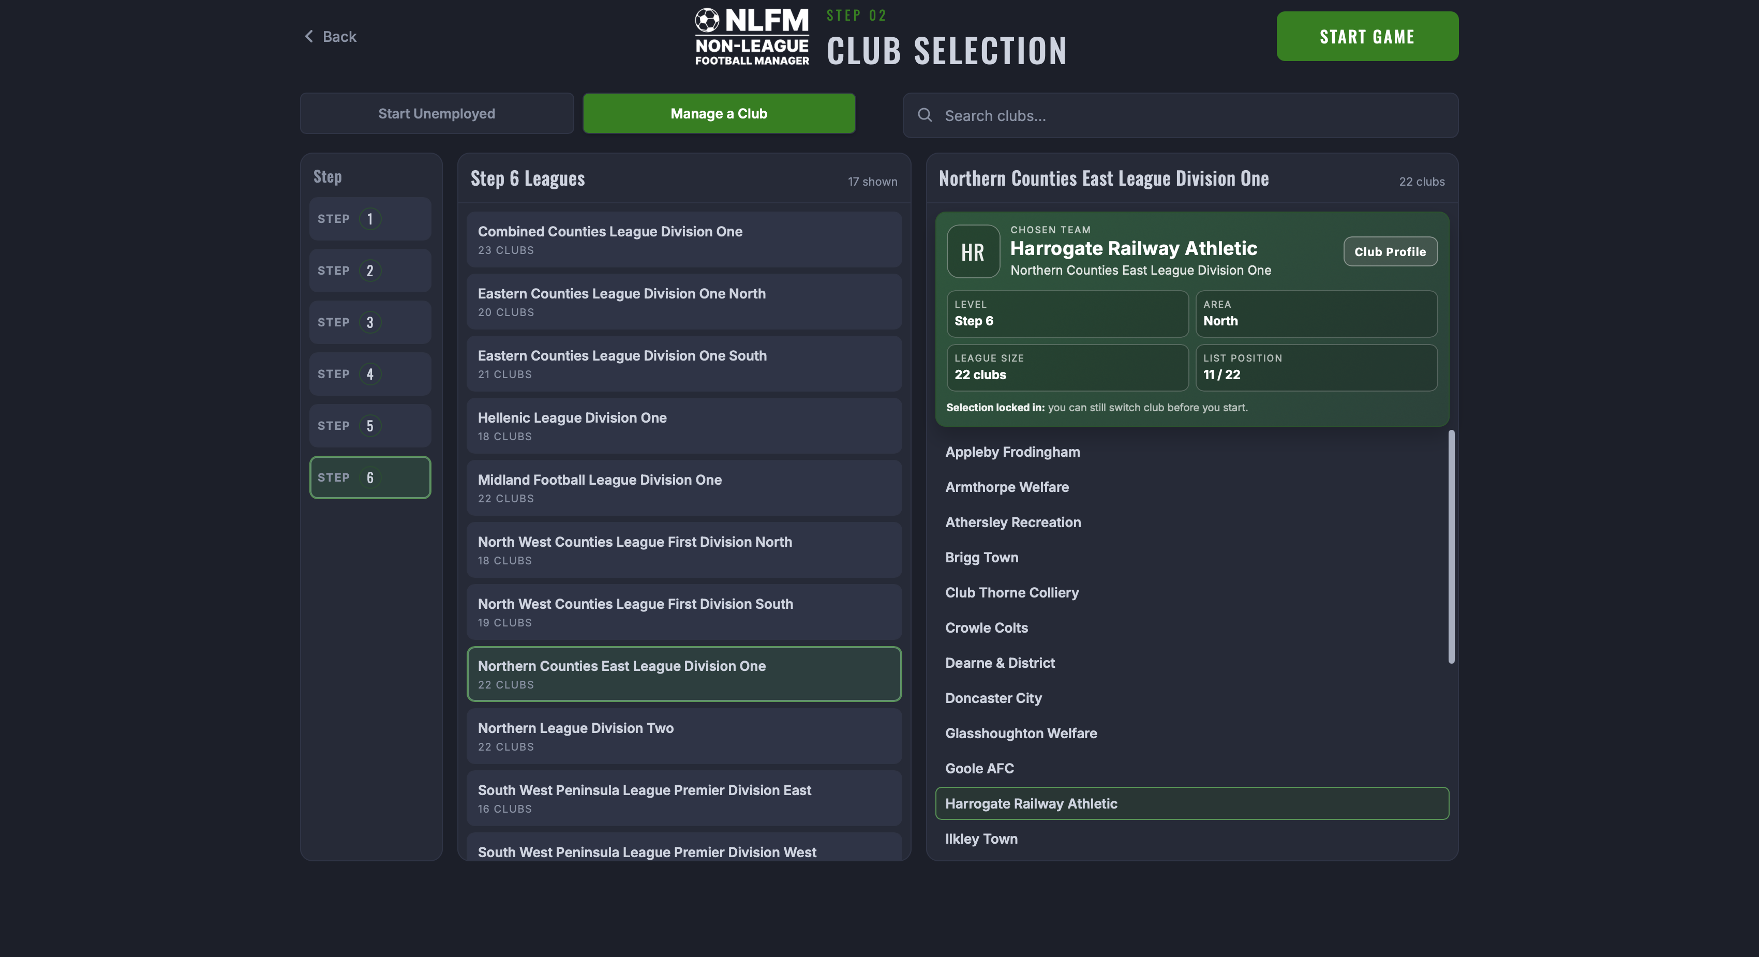Open Northern League Division Two

click(x=683, y=736)
